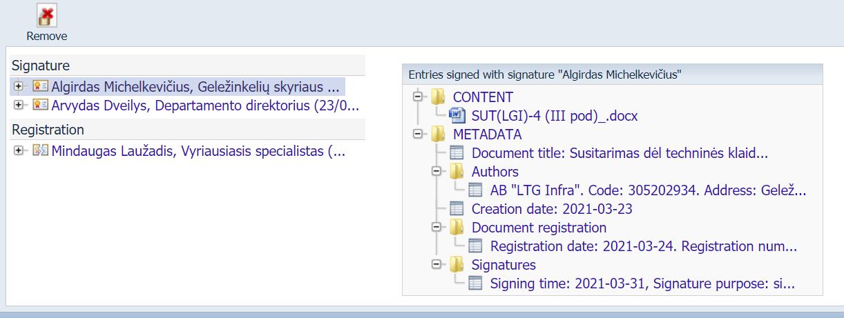Click the Document title entry icon

457,153
